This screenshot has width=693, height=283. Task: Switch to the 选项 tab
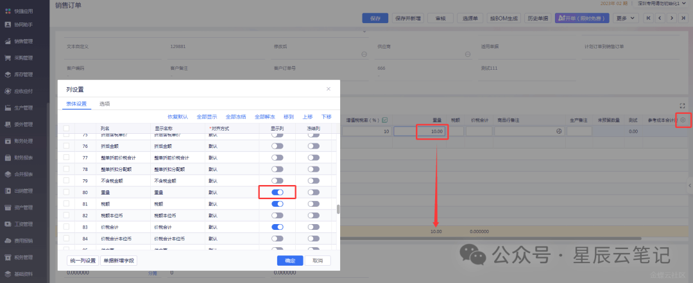[x=104, y=103]
